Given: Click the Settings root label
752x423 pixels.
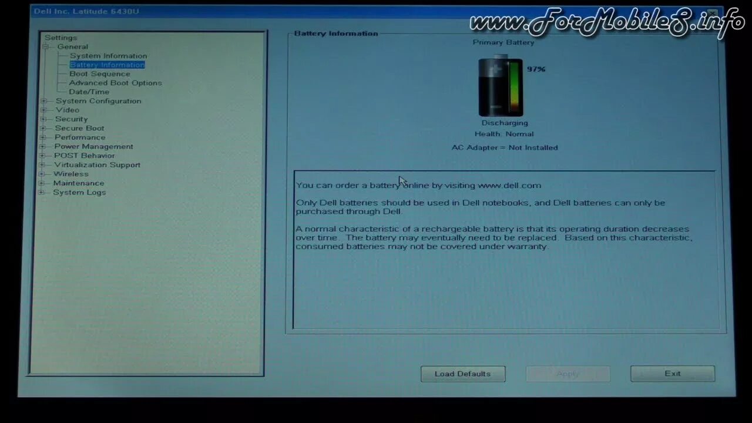Looking at the screenshot, I should (x=61, y=38).
